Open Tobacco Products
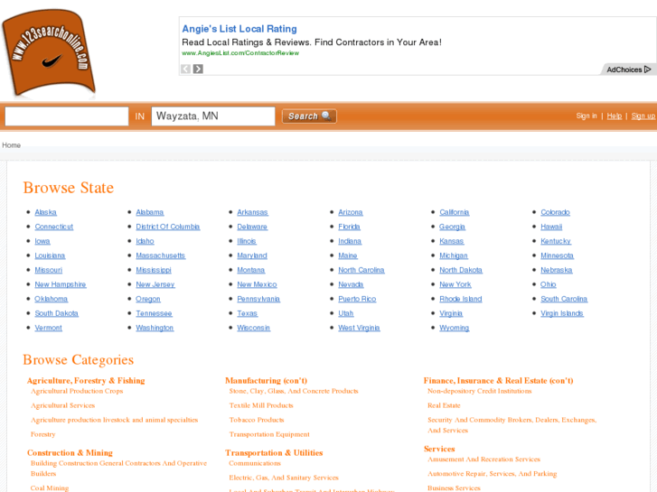Viewport: 657px width, 492px height. (257, 420)
